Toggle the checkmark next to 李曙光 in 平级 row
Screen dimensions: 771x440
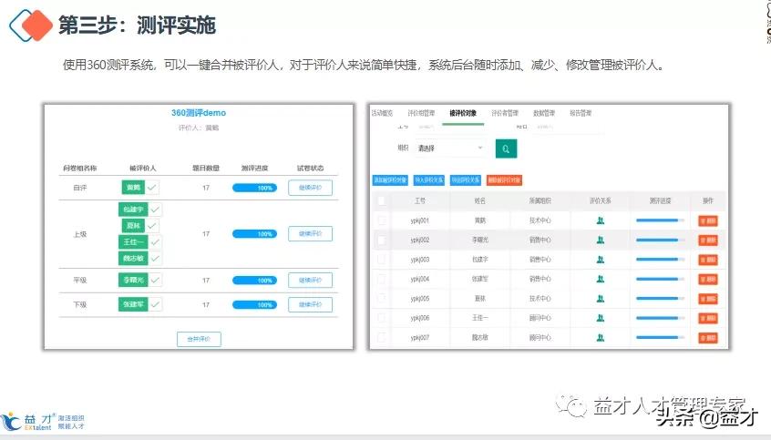pyautogui.click(x=155, y=280)
